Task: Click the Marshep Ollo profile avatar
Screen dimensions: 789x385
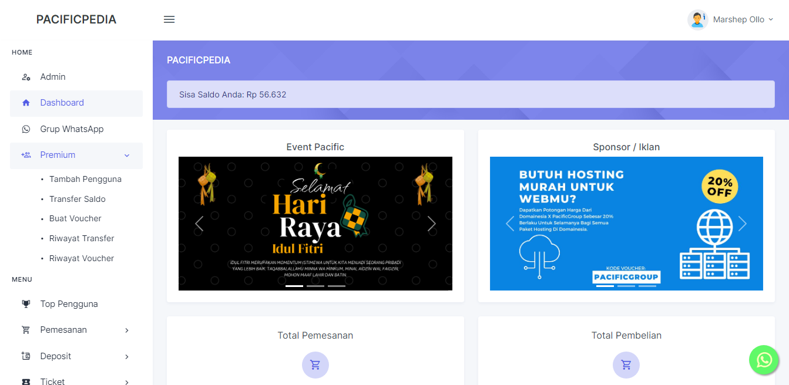Action: 697,19
